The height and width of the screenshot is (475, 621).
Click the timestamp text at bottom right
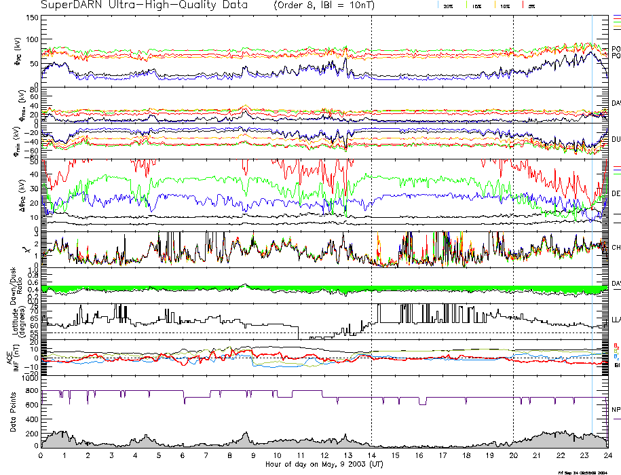pyautogui.click(x=587, y=472)
